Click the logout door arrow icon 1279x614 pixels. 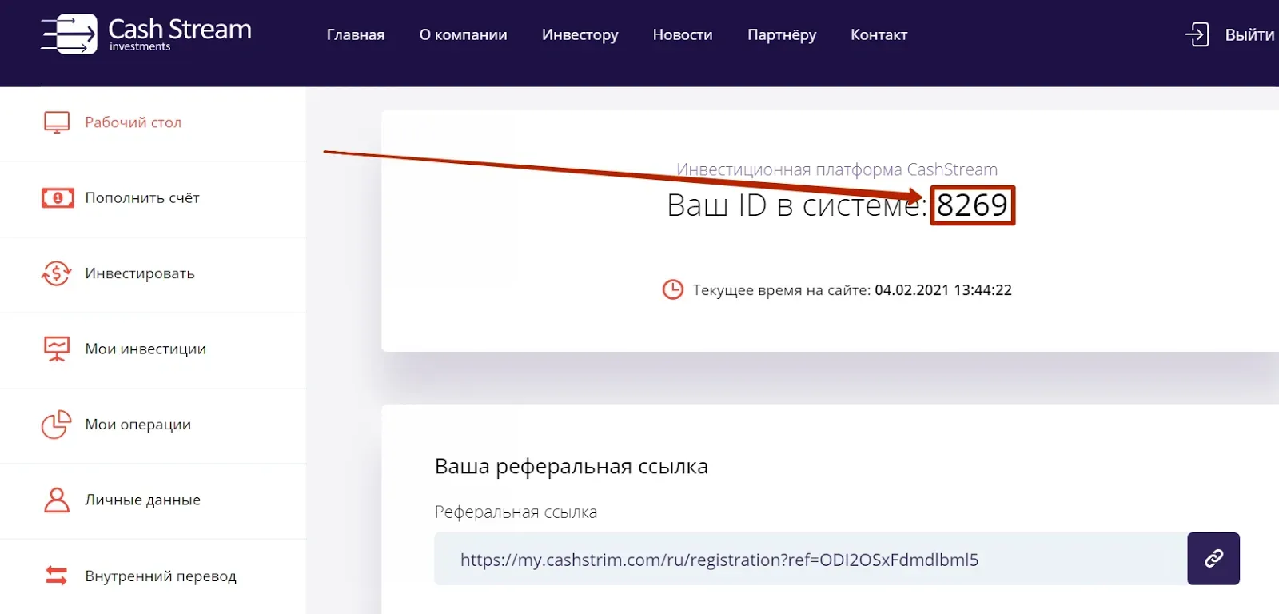(x=1197, y=34)
